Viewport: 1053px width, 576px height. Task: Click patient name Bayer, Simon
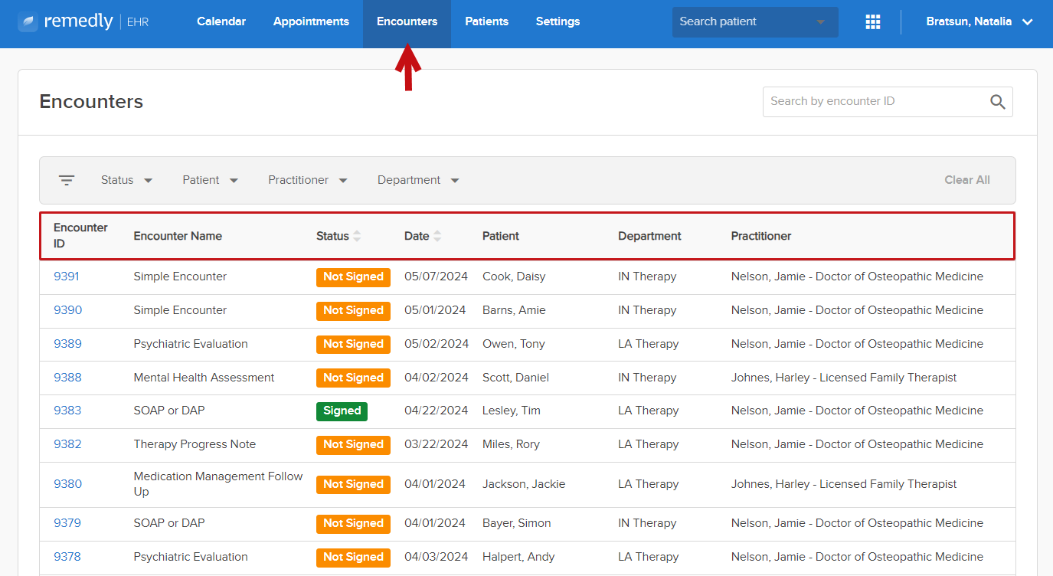(x=517, y=523)
